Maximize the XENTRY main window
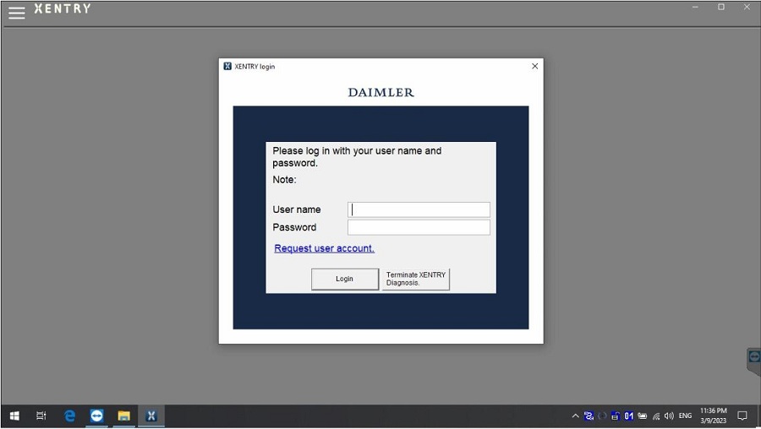The height and width of the screenshot is (429, 761). 721,8
